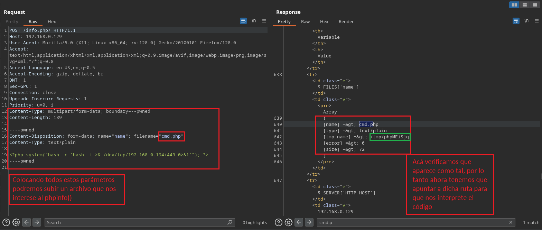Open the Response Render tab

pyautogui.click(x=346, y=21)
